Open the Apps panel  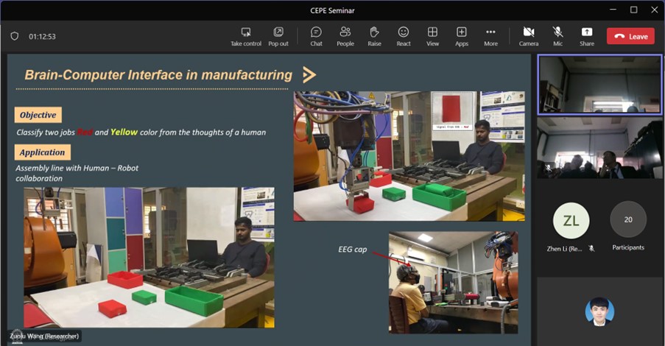click(x=462, y=32)
